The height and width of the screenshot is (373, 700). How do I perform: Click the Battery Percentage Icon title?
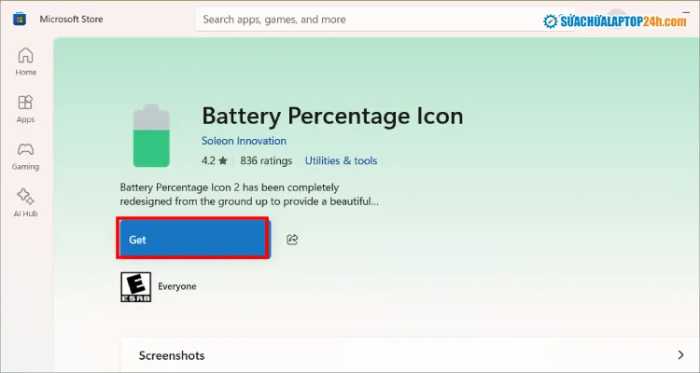tap(332, 117)
